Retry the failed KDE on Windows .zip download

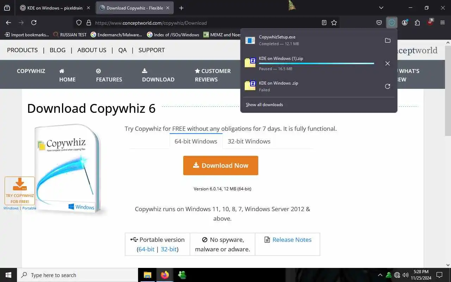[x=388, y=86]
